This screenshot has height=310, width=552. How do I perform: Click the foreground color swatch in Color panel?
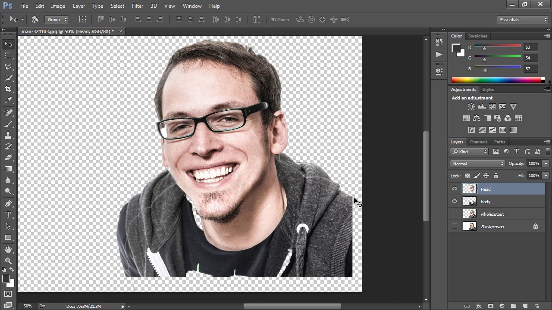click(x=456, y=48)
